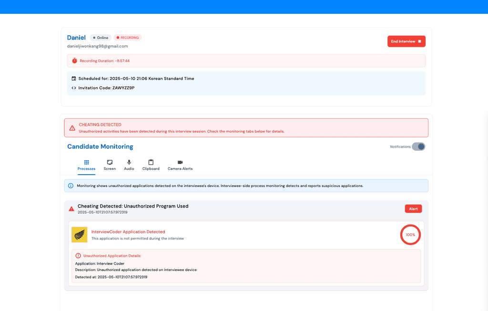Click the RECORDING status badge
Screen dimensions: 488x311
127,37
